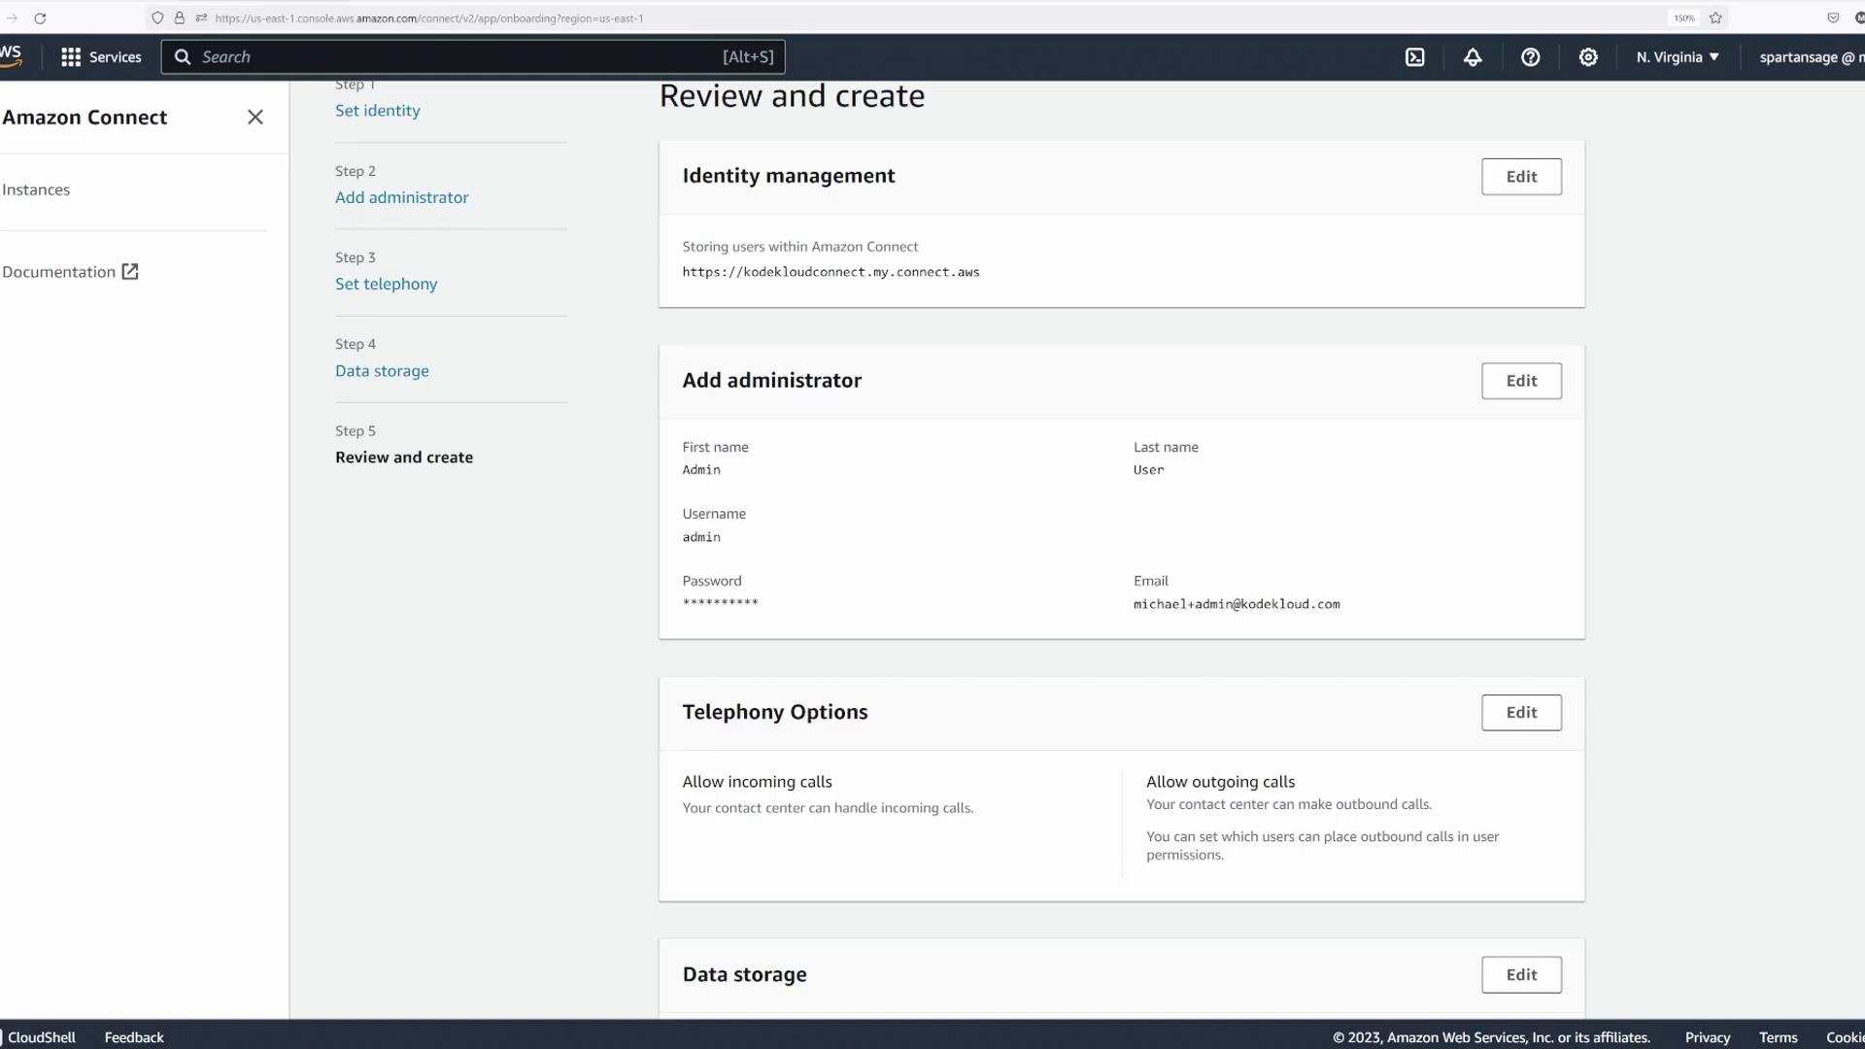
Task: Edit the Telephony Options section
Action: coord(1521,713)
